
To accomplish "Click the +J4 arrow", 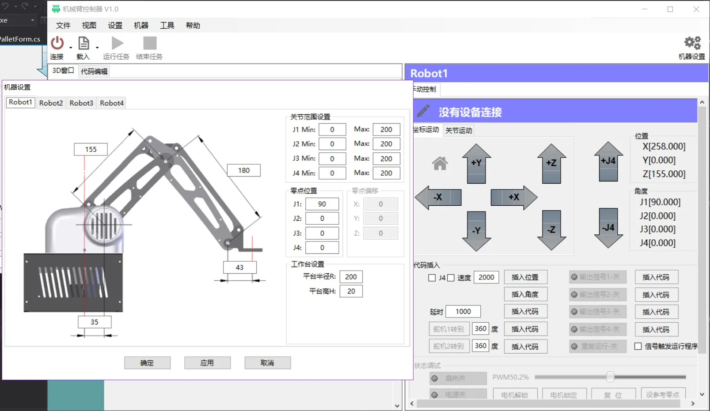I will tap(608, 162).
